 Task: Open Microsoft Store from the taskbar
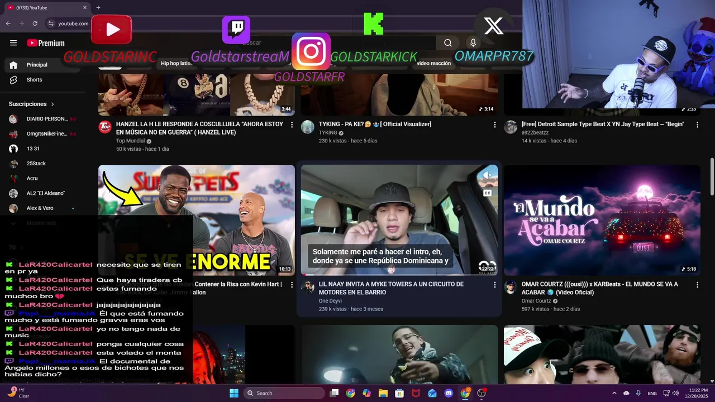399,393
